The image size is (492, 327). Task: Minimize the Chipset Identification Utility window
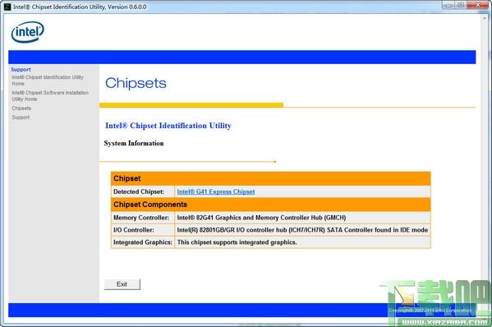(x=448, y=5)
